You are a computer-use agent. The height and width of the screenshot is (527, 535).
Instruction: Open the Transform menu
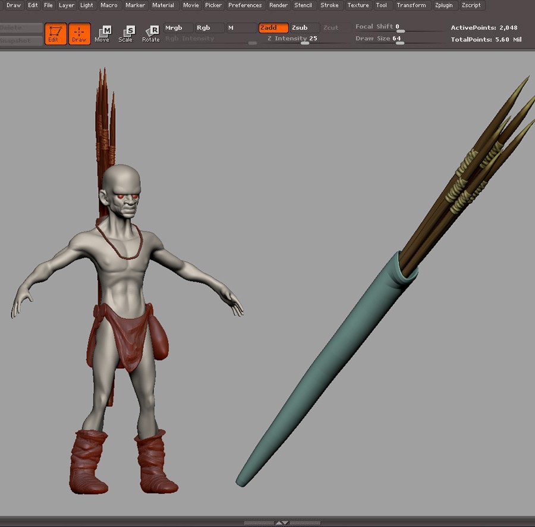[411, 5]
